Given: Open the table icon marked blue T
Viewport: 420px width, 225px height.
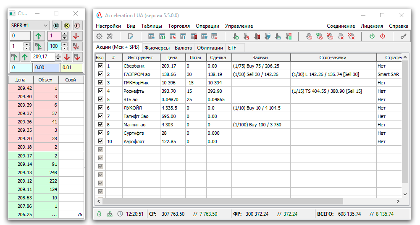Looking at the screenshot, I should click(183, 36).
